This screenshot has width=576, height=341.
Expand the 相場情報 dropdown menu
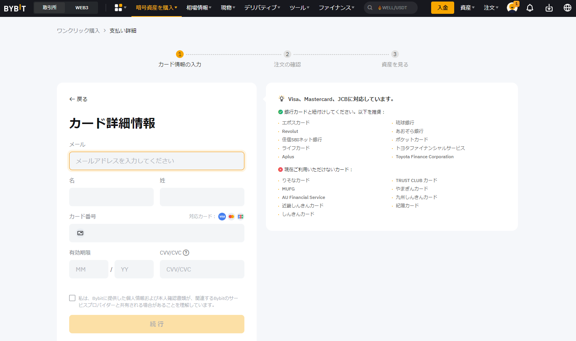click(x=199, y=8)
